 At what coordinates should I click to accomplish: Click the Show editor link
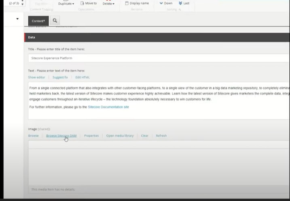[x=36, y=77]
